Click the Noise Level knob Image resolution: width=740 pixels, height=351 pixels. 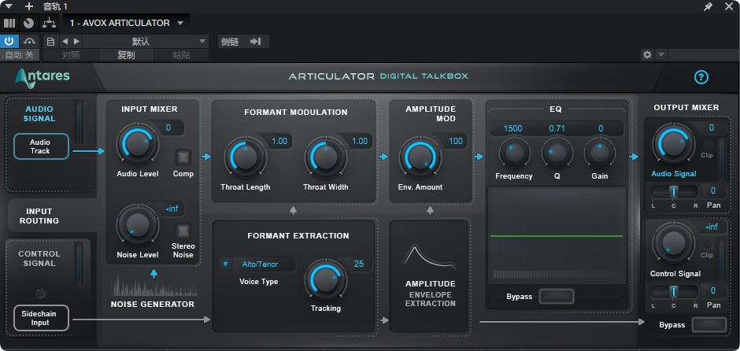coord(137,224)
